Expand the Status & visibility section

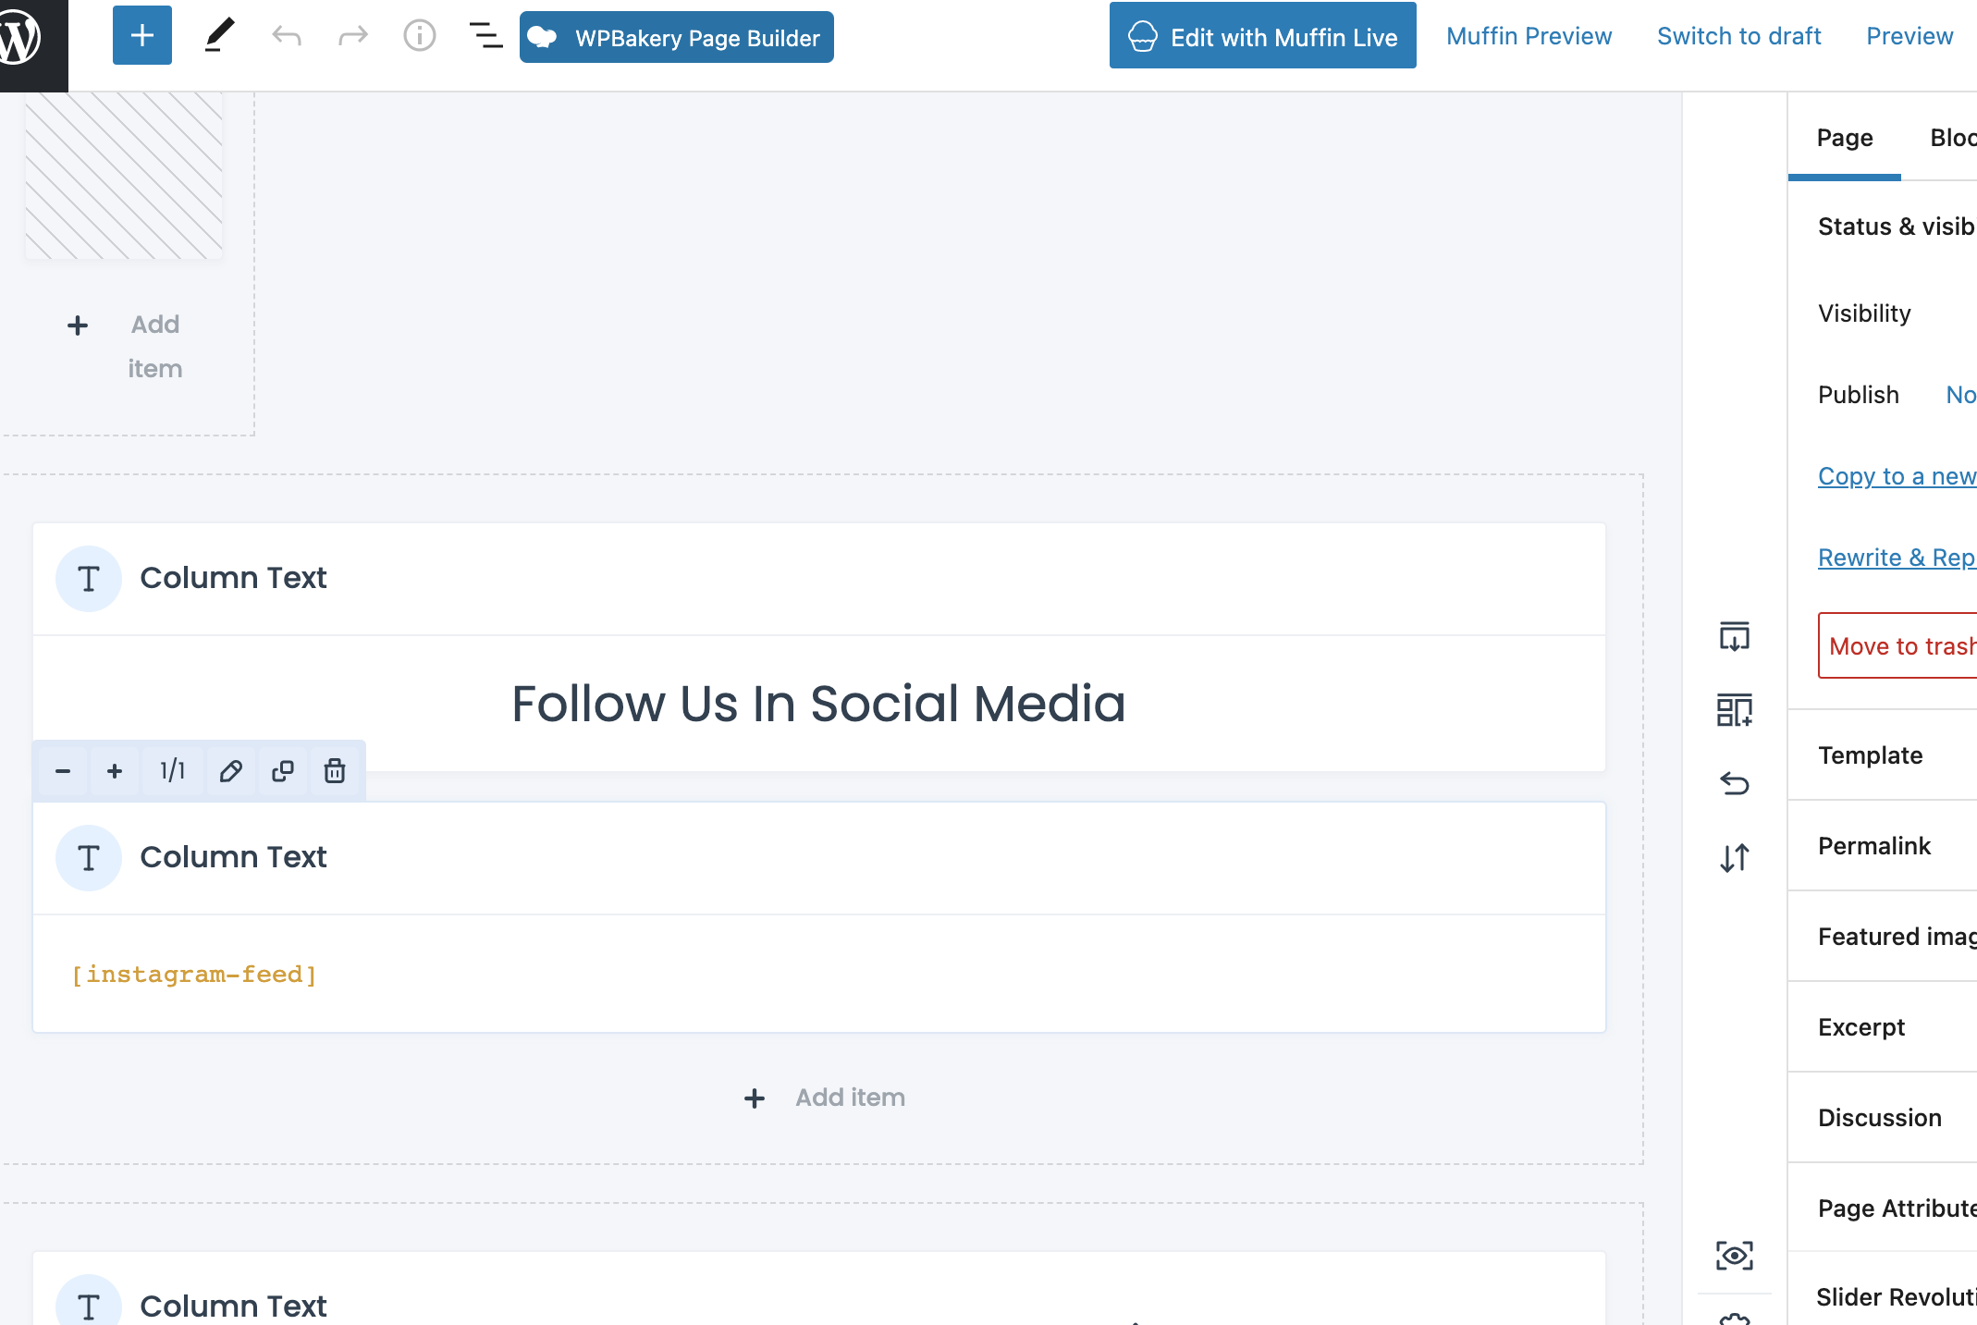pyautogui.click(x=1896, y=225)
